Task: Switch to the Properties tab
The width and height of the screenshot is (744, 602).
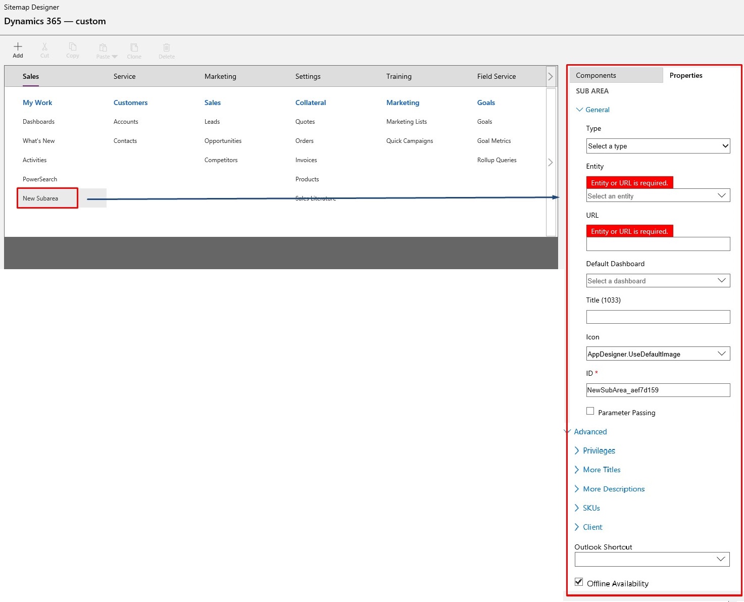Action: point(686,75)
